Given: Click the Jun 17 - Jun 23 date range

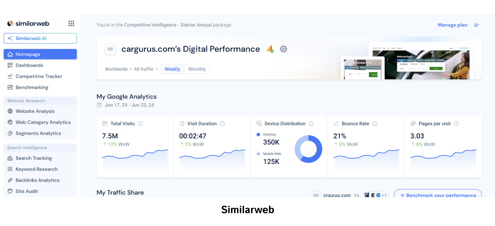Looking at the screenshot, I should pos(129,105).
